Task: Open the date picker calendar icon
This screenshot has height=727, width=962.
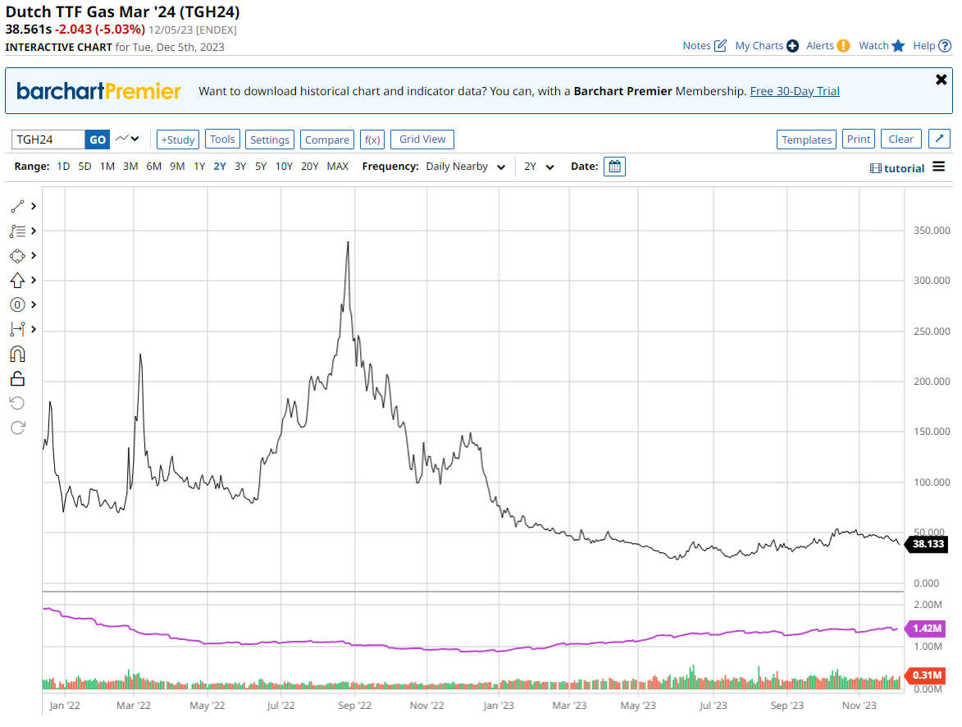Action: coord(614,167)
